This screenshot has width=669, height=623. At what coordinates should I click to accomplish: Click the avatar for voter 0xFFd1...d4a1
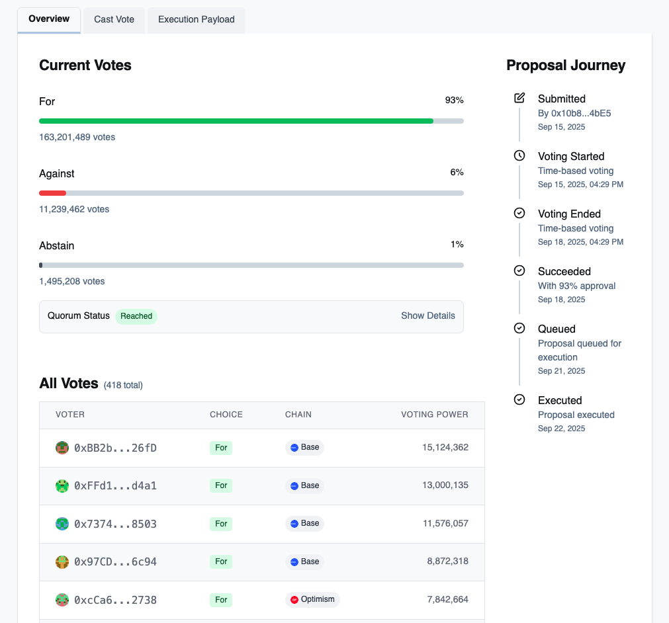click(62, 486)
